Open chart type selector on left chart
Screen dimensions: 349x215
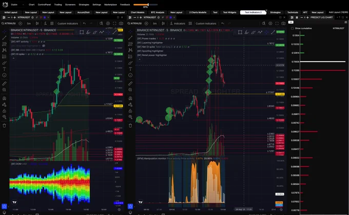pyautogui.click(x=37, y=24)
